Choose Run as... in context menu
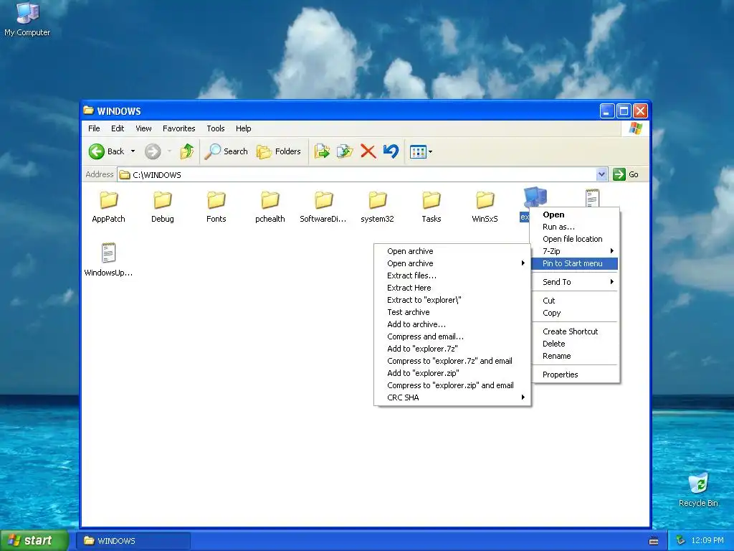 pos(575,227)
